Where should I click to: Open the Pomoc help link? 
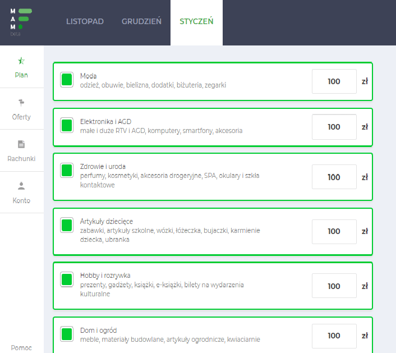click(21, 347)
